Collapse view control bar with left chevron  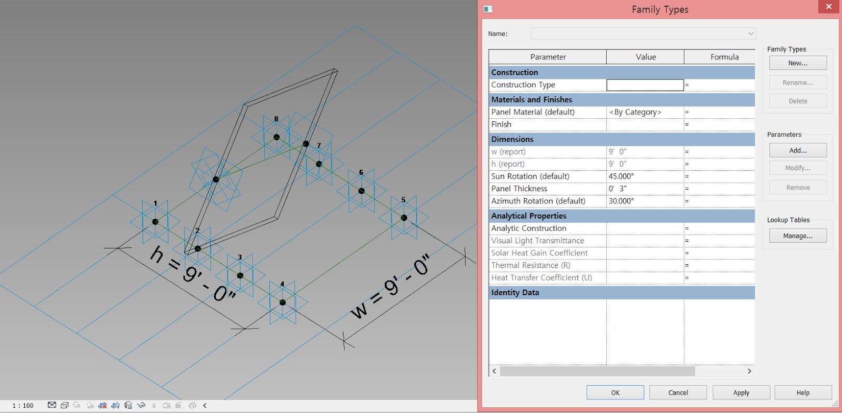[205, 405]
